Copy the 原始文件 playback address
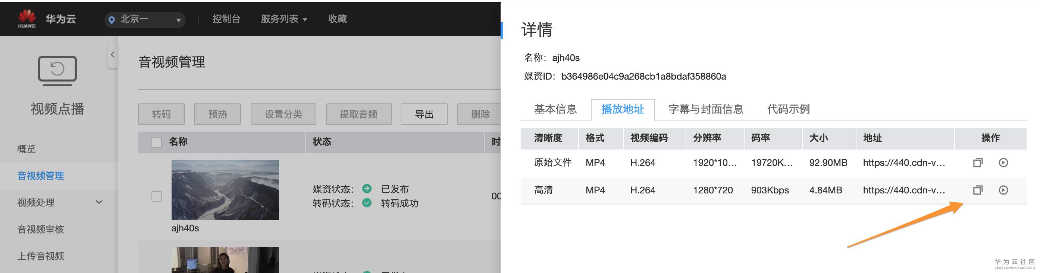Viewport: 1040px width, 273px height. [977, 163]
